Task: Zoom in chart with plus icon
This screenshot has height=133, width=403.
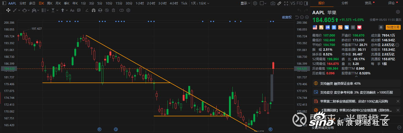Action: (307, 17)
